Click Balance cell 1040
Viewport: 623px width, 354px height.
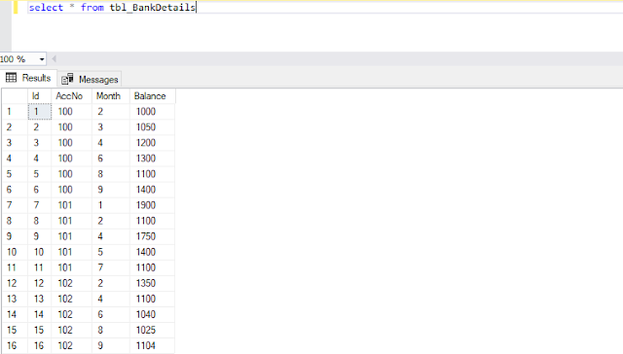tap(152, 314)
